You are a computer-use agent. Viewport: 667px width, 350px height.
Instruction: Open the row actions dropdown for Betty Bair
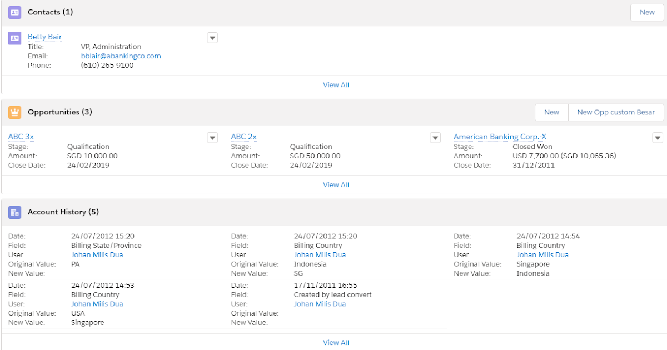point(212,38)
